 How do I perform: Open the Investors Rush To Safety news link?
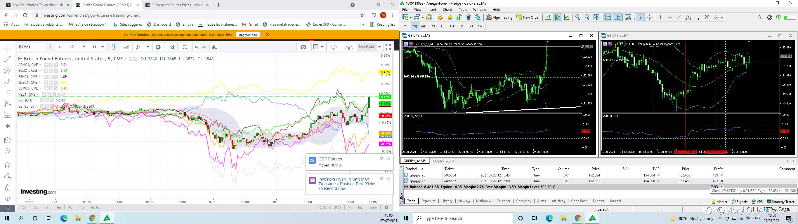click(347, 184)
